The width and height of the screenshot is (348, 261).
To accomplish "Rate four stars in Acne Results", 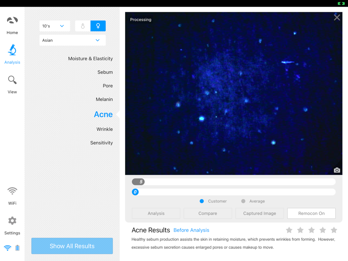I will (x=323, y=230).
